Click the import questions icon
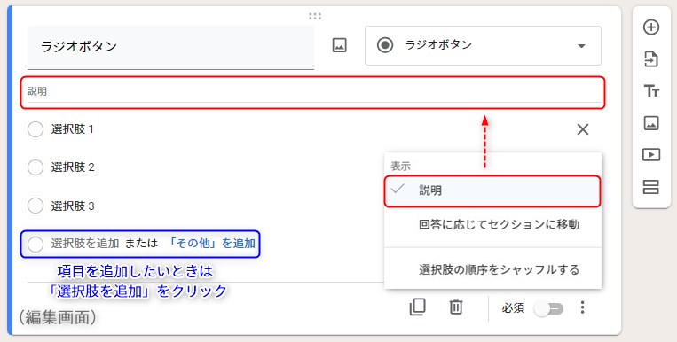Viewport: 677px width, 342px height. [x=651, y=59]
